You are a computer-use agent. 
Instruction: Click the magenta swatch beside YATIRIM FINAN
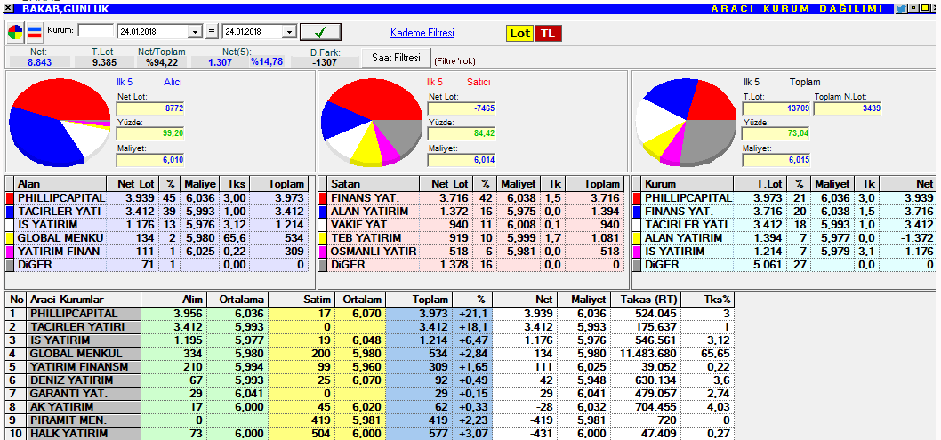click(x=10, y=252)
